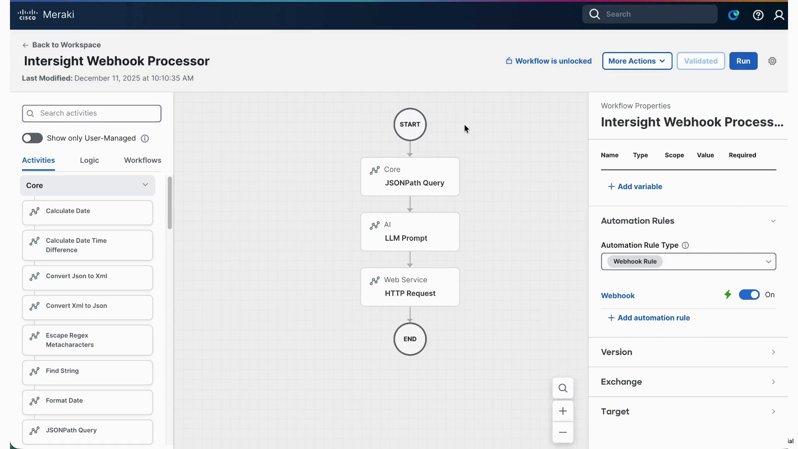Open the user account profile icon
Image resolution: width=798 pixels, height=449 pixels.
point(779,15)
